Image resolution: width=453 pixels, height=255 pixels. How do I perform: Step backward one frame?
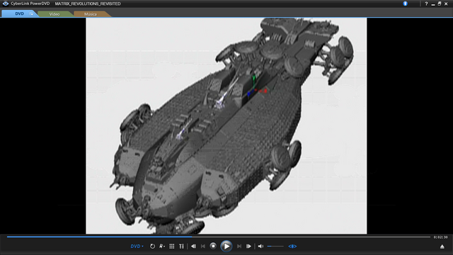pos(193,246)
